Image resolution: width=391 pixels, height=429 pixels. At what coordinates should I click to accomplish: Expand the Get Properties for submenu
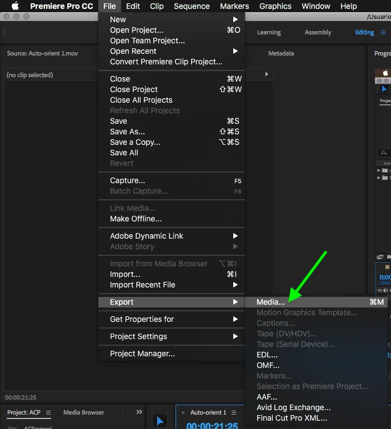[172, 319]
